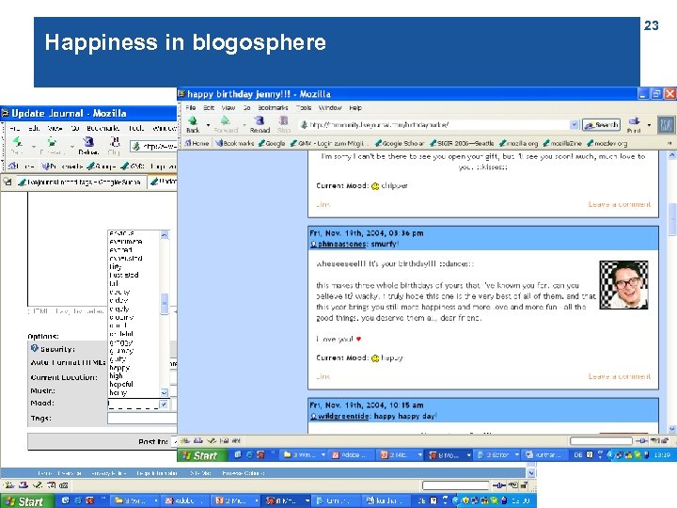This screenshot has height=508, width=677.
Task: Click Leave a comment under the happy mood post
Action: click(620, 376)
